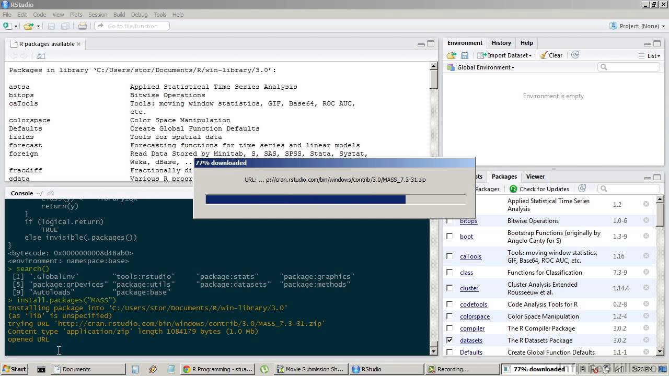Open the Session menu
Viewport: 669px width, 376px height.
click(x=98, y=15)
